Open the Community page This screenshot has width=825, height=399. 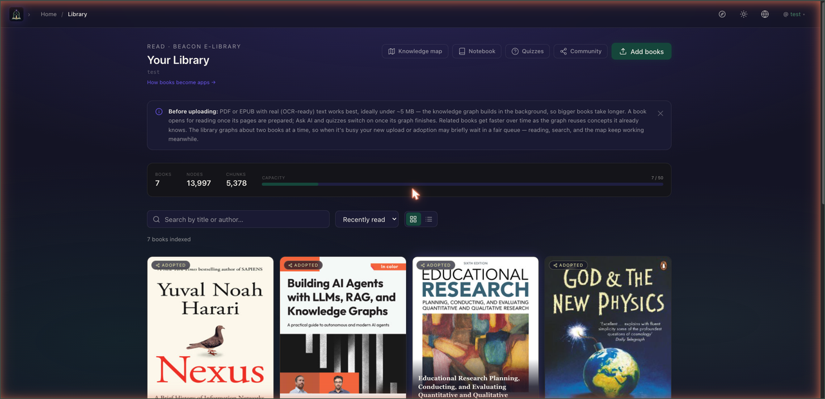[580, 51]
